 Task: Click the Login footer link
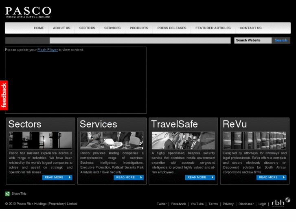[262, 204]
